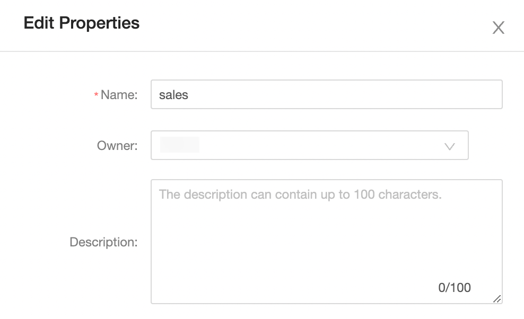Select the current owner value in dropdown

(180, 145)
